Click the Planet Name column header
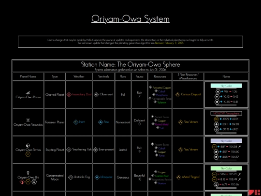The width and height of the screenshot is (261, 196). [x=28, y=76]
